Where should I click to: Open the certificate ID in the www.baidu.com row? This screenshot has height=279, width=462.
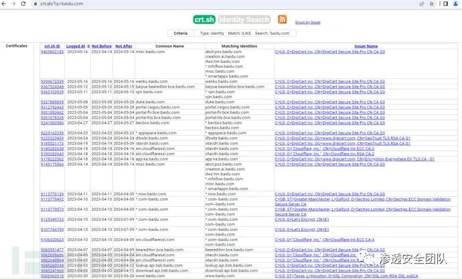pyautogui.click(x=52, y=276)
